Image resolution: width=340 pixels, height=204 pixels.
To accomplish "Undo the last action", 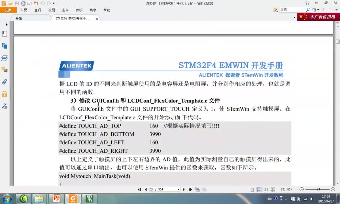I will coord(42,3).
